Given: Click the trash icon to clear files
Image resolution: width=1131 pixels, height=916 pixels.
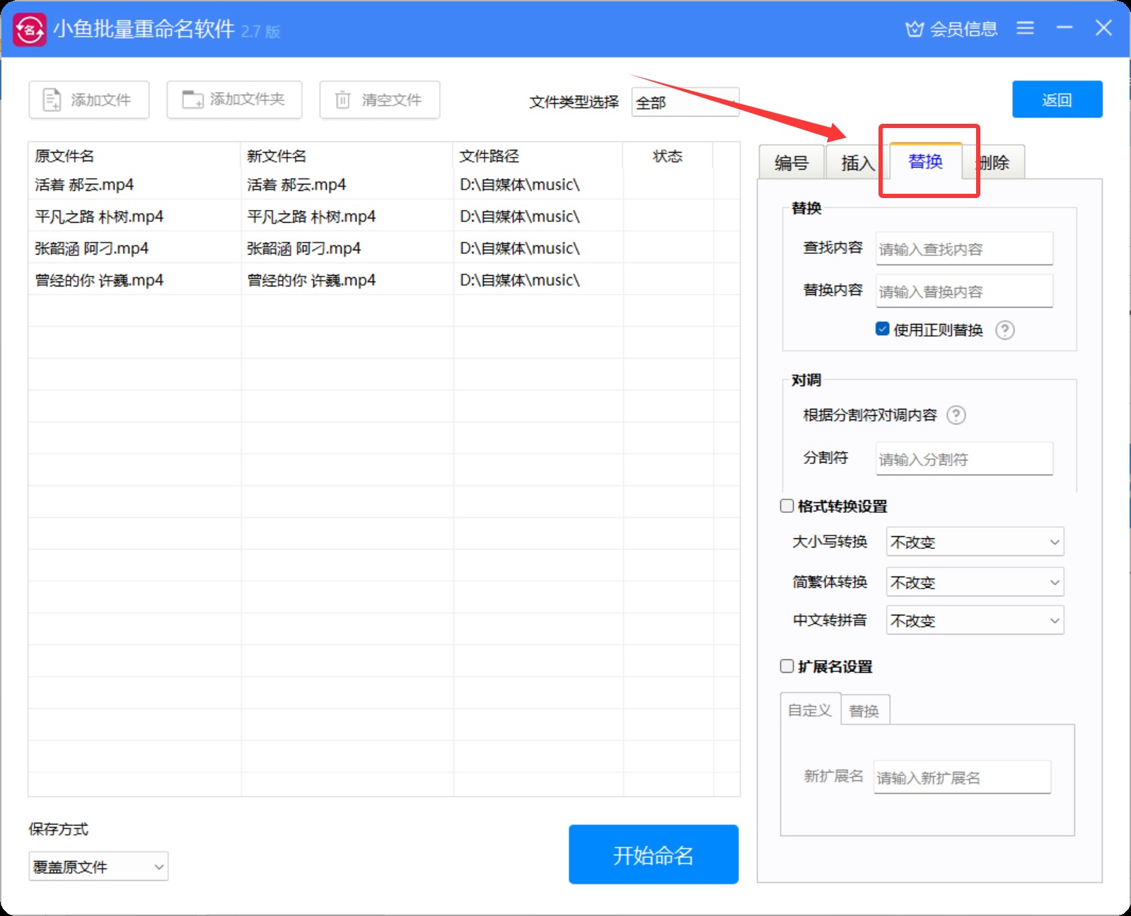Looking at the screenshot, I should click(342, 100).
